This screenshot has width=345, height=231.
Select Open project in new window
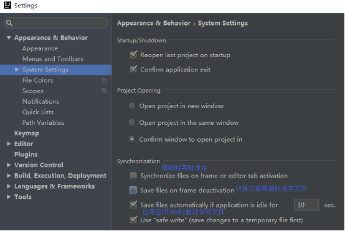coord(132,106)
